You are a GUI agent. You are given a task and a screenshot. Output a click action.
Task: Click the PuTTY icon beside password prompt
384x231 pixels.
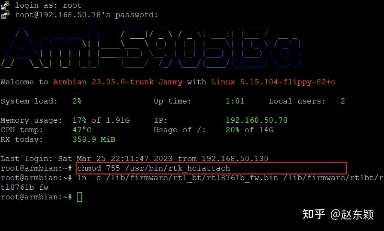(5, 15)
